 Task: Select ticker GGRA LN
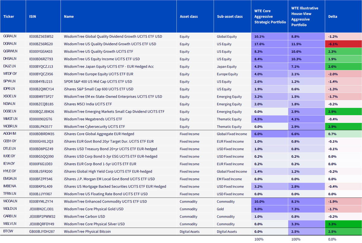(10, 36)
